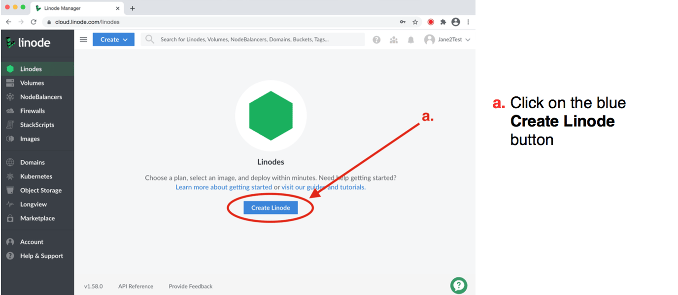This screenshot has height=295, width=678.
Task: Open the notifications bell
Action: [411, 39]
